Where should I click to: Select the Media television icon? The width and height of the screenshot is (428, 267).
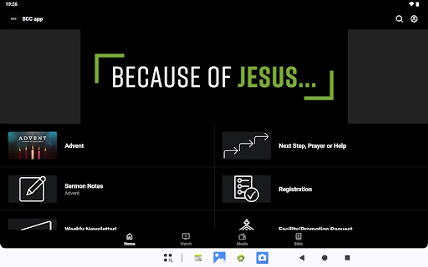pos(242,236)
